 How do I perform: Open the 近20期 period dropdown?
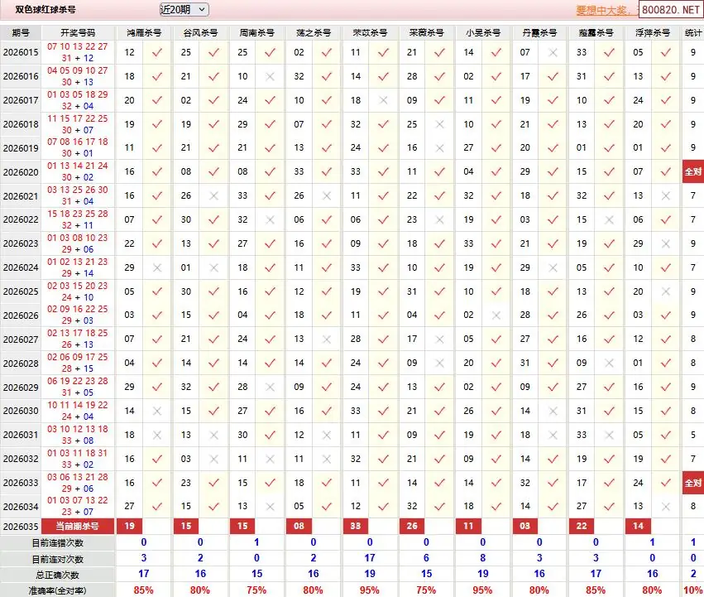pos(183,9)
